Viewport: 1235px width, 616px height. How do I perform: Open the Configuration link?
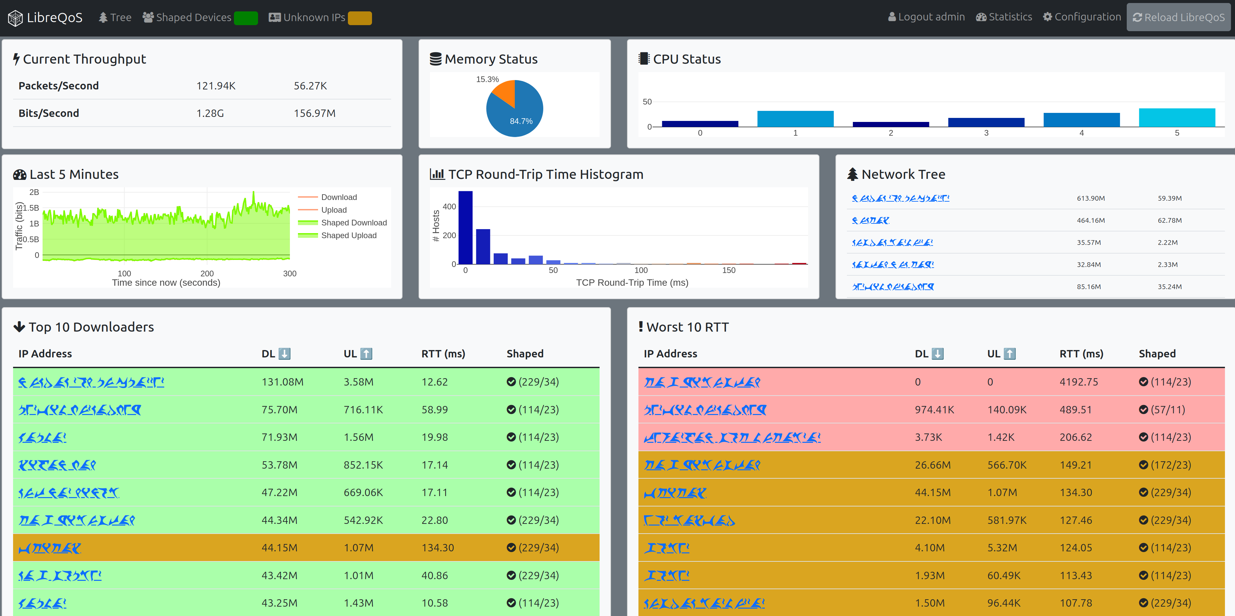[x=1082, y=17]
